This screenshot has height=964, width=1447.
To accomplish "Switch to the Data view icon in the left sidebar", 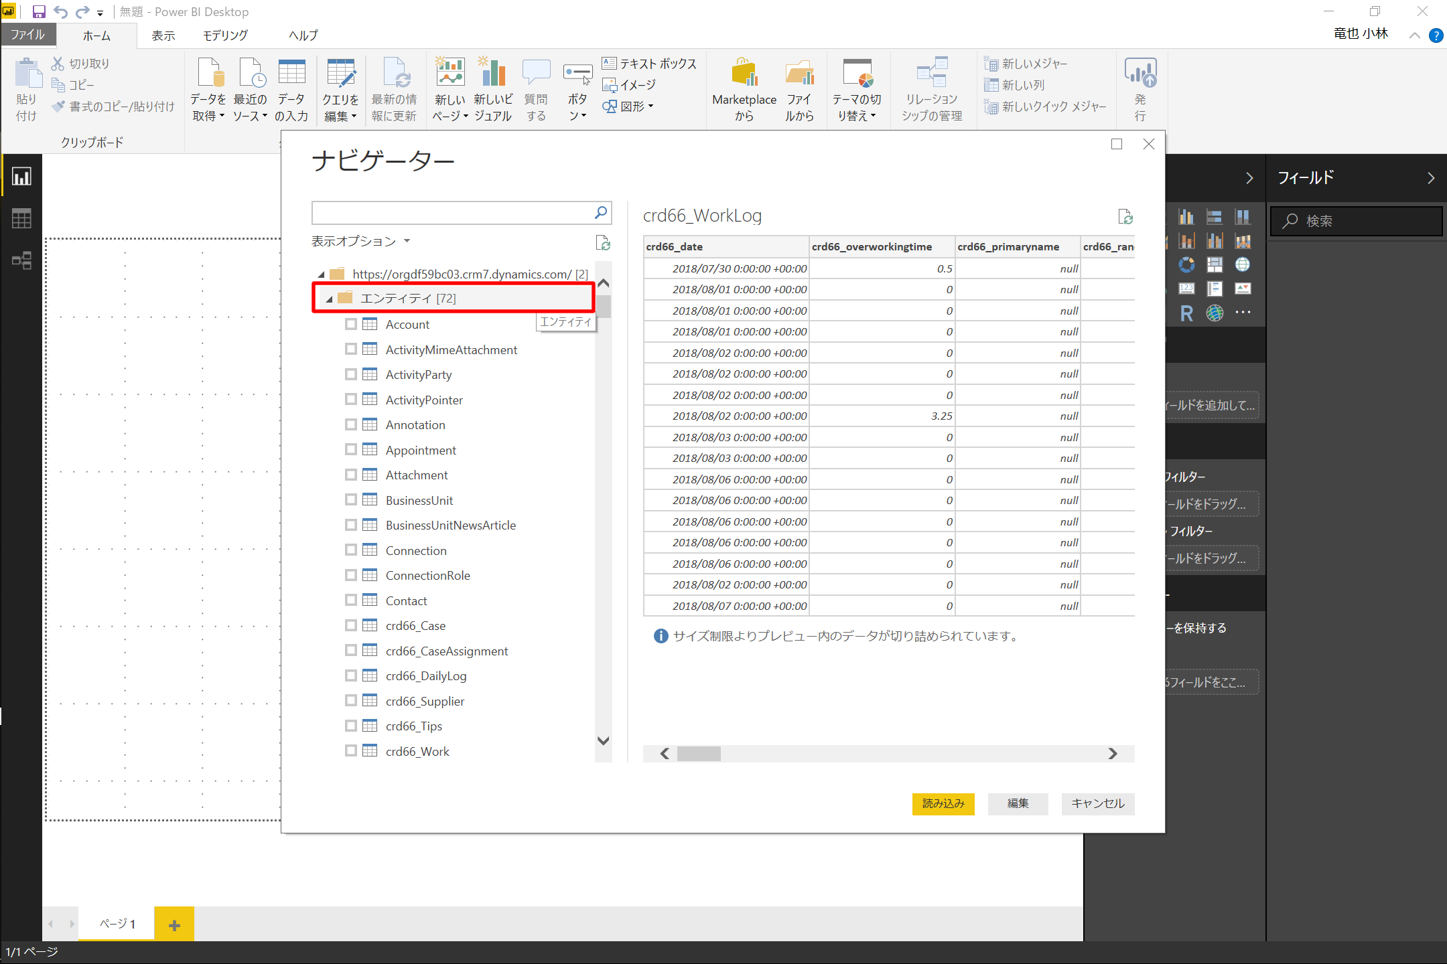I will point(21,218).
